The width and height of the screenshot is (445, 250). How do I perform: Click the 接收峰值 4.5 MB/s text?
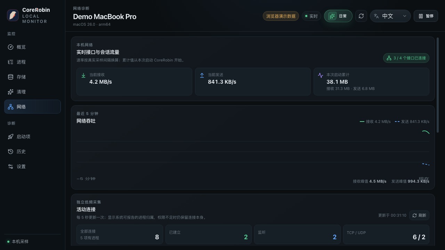point(370,181)
